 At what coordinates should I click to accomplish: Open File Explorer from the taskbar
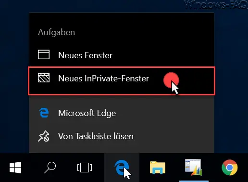click(x=158, y=168)
